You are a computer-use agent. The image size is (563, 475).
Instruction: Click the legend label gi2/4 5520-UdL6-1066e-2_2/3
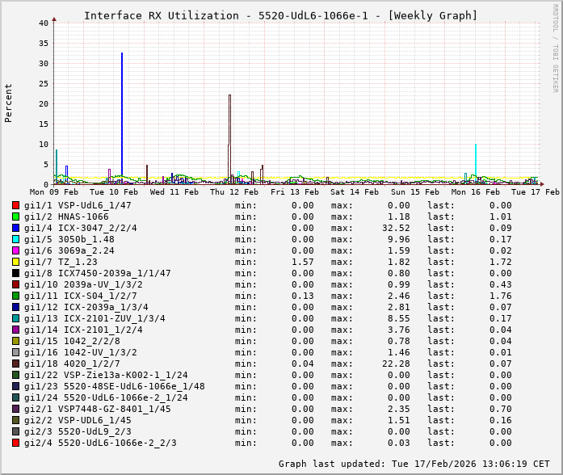pos(100,443)
